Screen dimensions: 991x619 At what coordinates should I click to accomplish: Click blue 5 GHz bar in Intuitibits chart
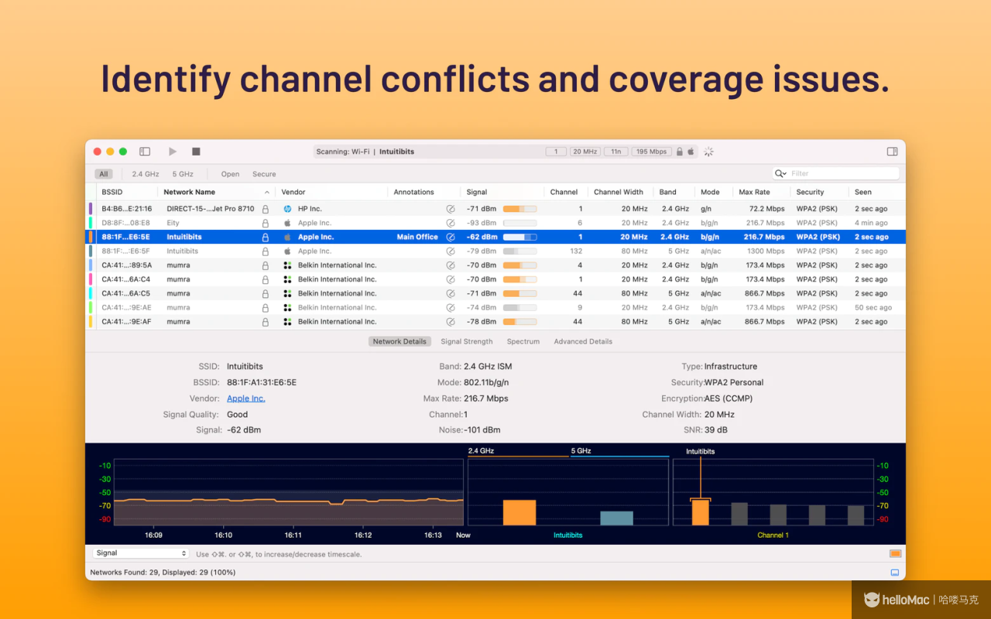pos(616,518)
